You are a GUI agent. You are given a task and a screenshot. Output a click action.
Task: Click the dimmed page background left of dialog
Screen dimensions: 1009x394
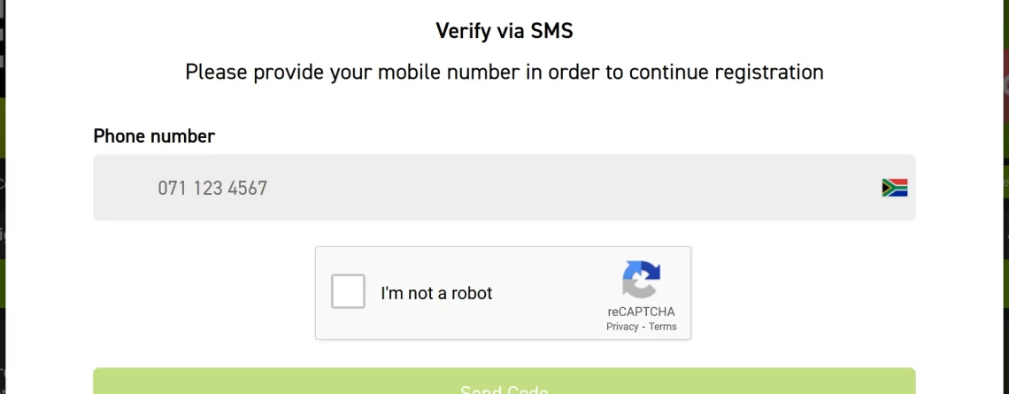coord(3,193)
